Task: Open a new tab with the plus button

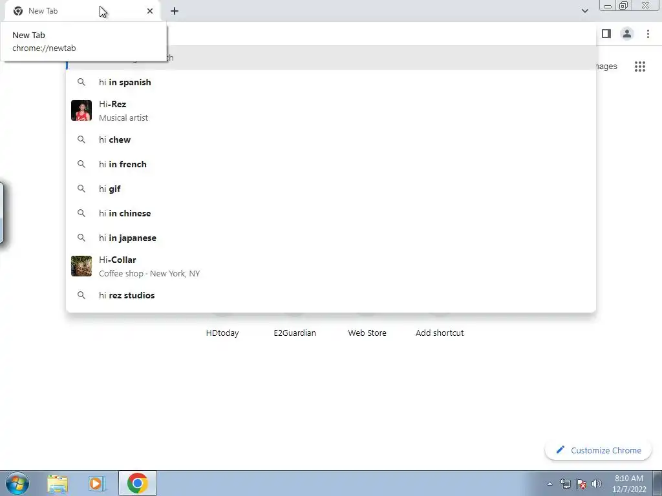Action: tap(175, 11)
